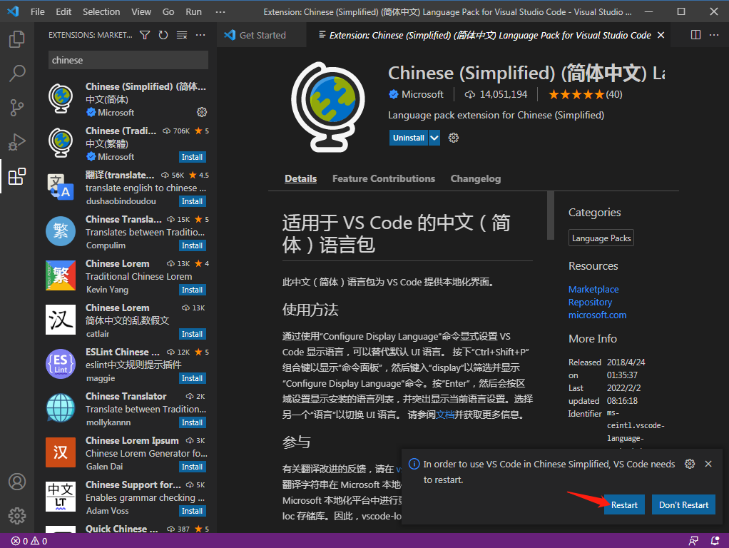Select Chinese Translator extension list item
This screenshot has height=548, width=729.
126,409
